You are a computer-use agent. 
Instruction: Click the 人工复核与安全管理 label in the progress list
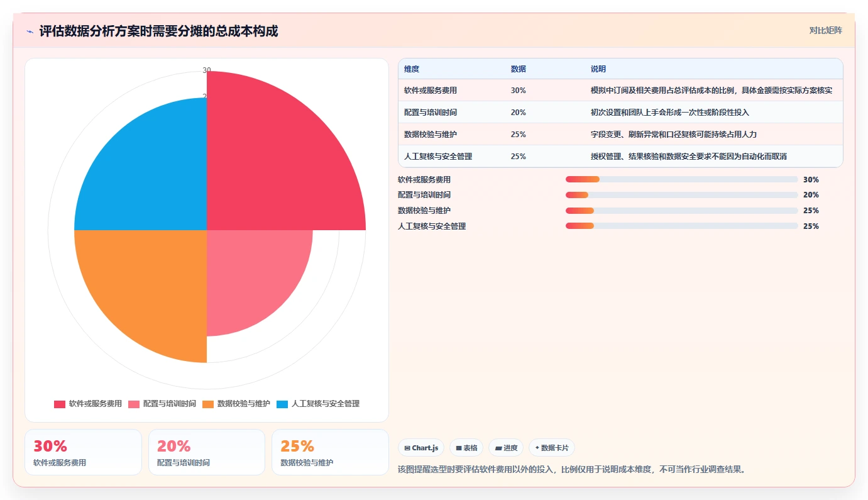tap(432, 226)
